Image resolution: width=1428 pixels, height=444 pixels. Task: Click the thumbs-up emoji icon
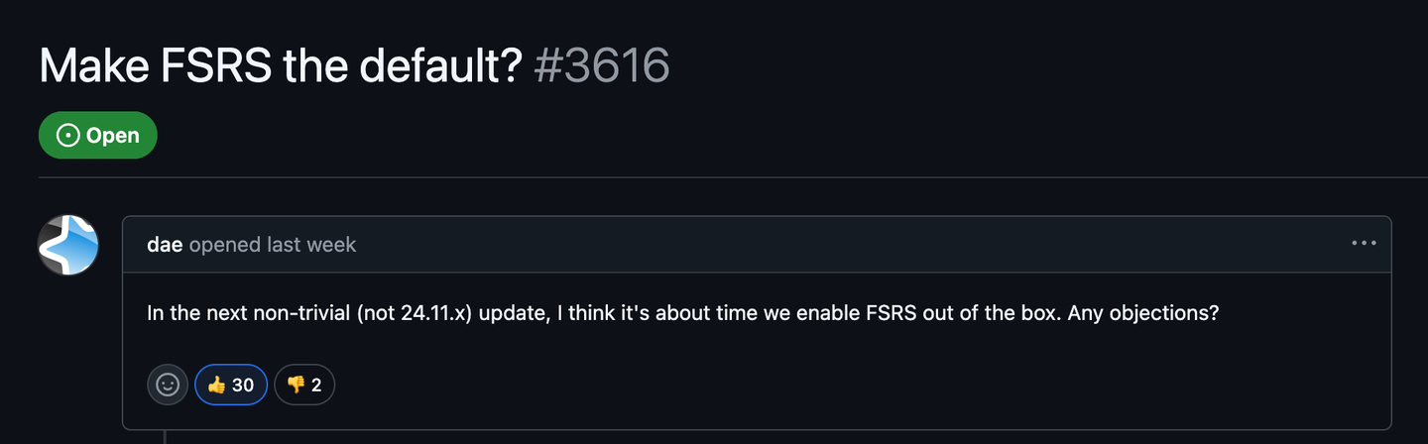point(217,385)
